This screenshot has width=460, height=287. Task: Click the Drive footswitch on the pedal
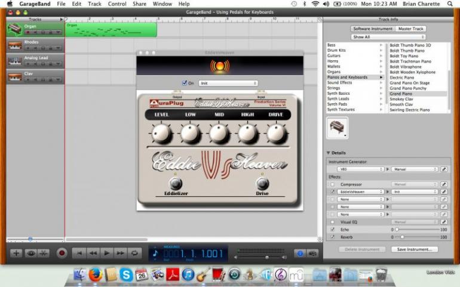[262, 184]
